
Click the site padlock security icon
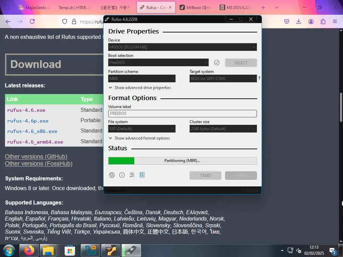74,21
